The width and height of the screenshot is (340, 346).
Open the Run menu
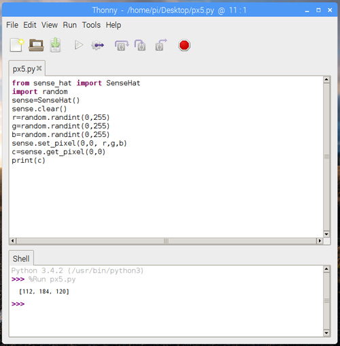[69, 25]
